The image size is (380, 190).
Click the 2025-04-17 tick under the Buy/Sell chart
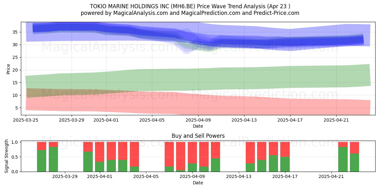click(x=285, y=177)
